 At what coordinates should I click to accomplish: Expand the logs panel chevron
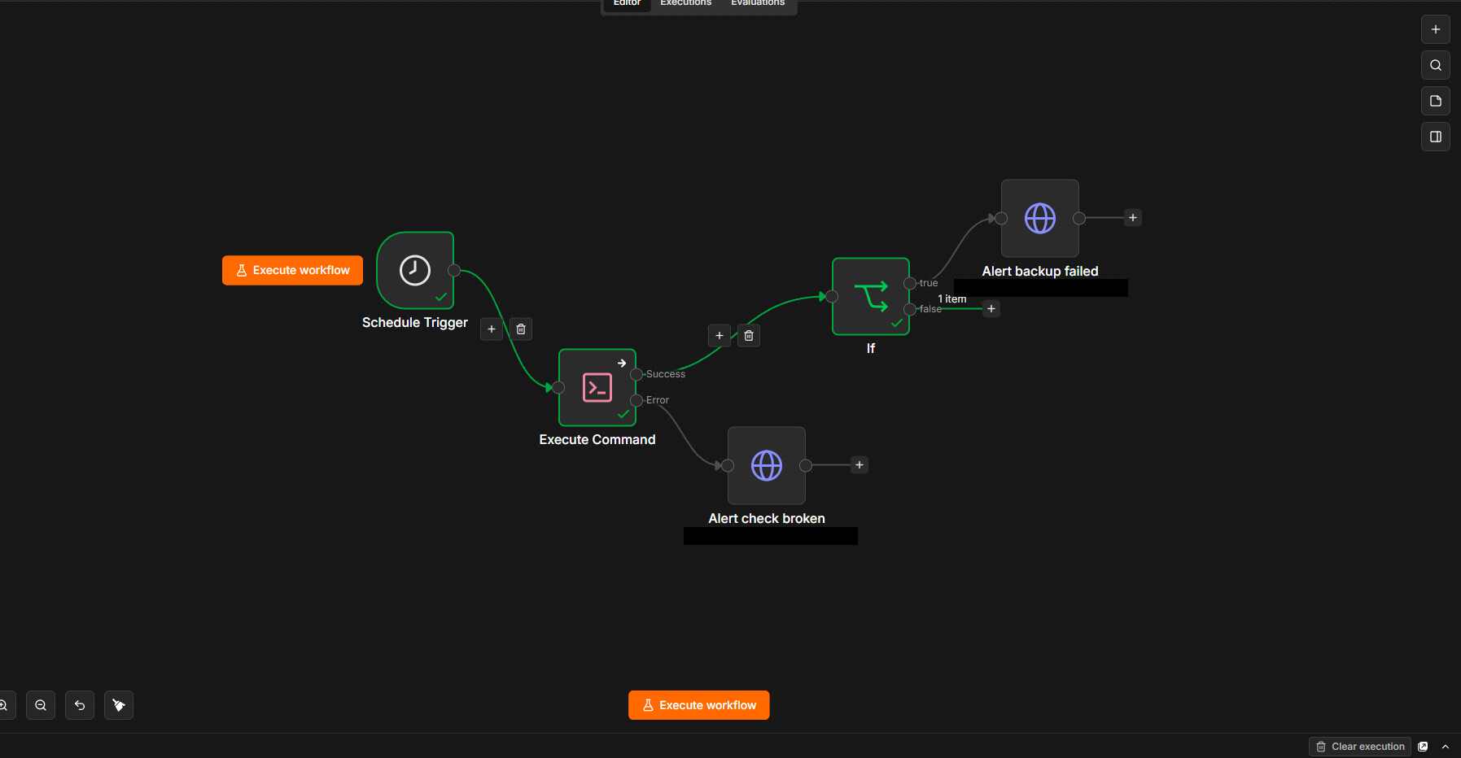tap(1446, 747)
